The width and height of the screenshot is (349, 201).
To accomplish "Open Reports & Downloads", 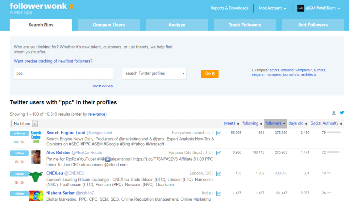I will tap(229, 8).
